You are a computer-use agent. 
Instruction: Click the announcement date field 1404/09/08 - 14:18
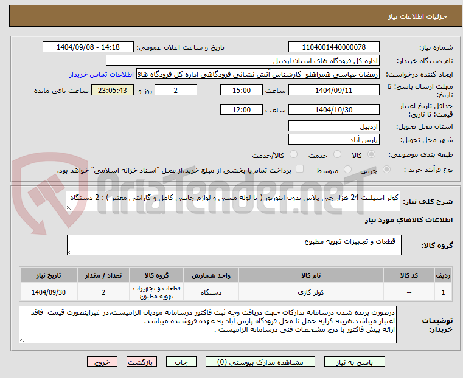point(88,47)
